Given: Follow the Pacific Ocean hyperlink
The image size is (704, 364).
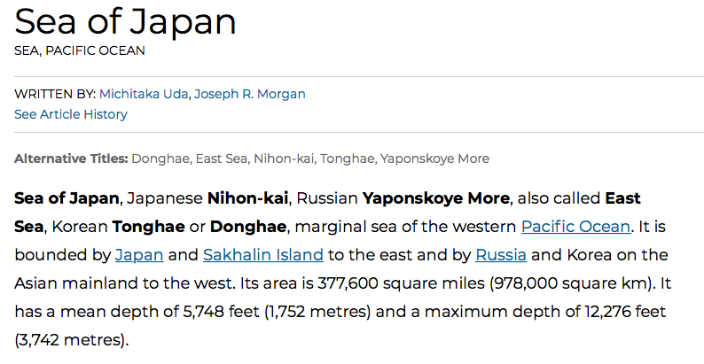Looking at the screenshot, I should pyautogui.click(x=575, y=226).
